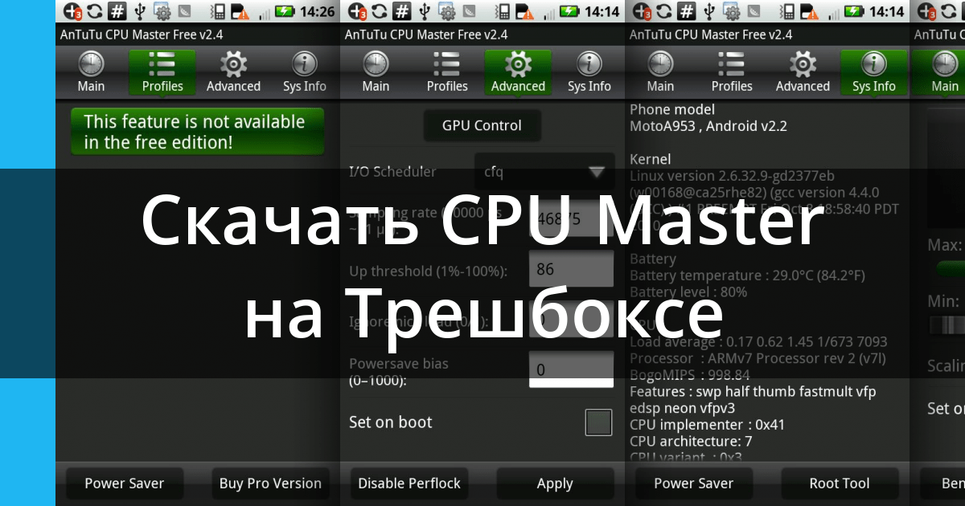Click Power Saver button beside Root Tool
This screenshot has height=506, width=965.
[x=694, y=484]
